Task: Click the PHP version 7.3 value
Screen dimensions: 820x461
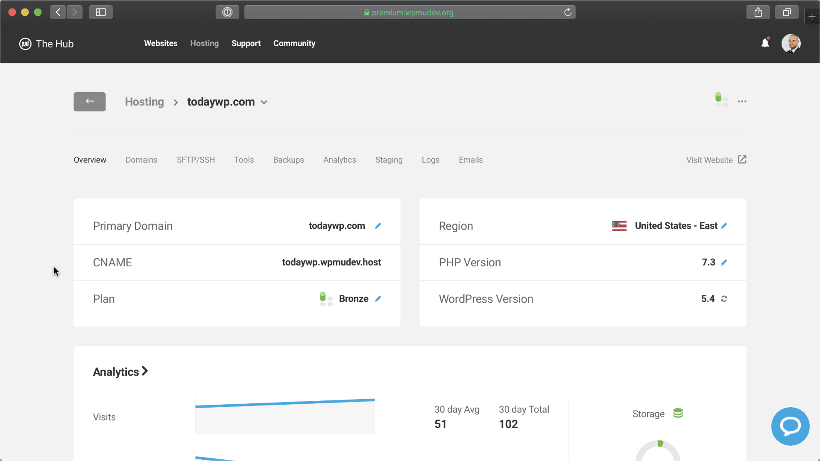Action: 709,262
